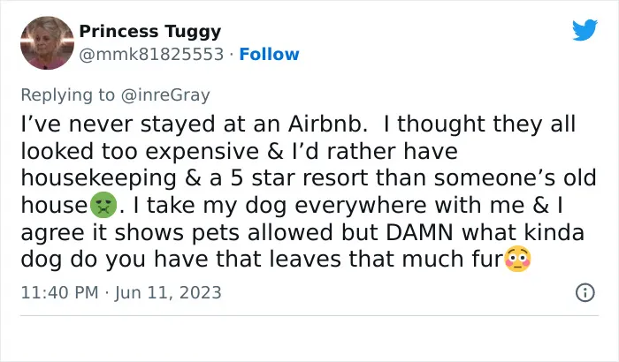
Task: Follow the Princess Tuggy account
Action: coord(269,55)
